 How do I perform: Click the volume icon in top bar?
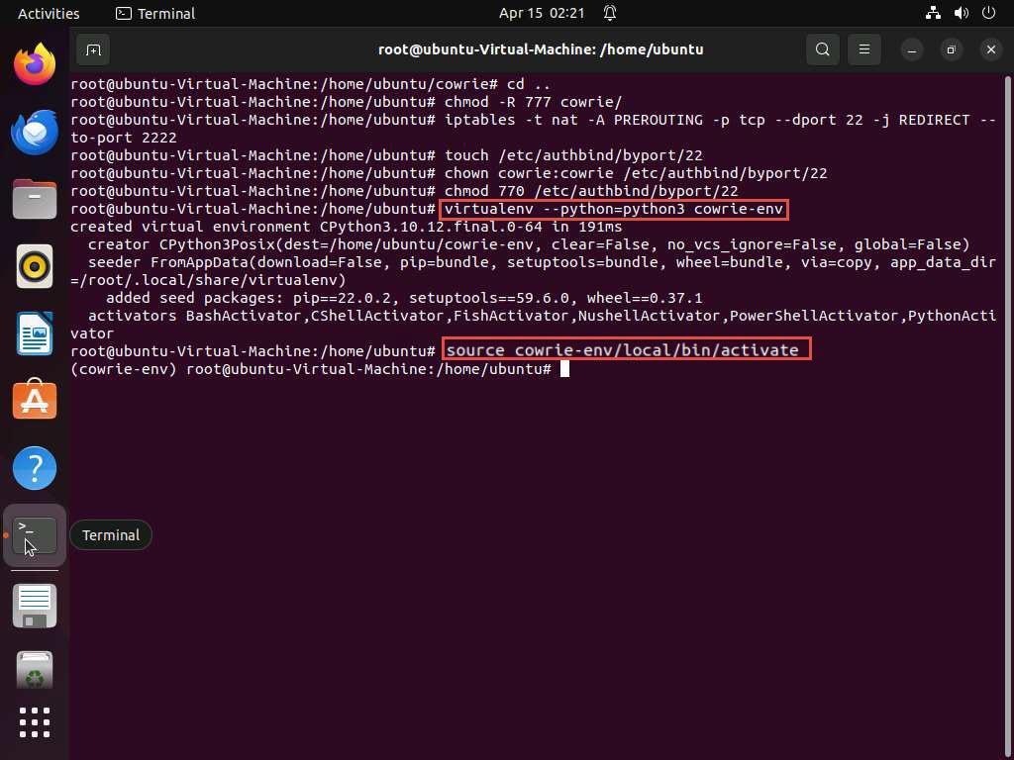pos(961,13)
